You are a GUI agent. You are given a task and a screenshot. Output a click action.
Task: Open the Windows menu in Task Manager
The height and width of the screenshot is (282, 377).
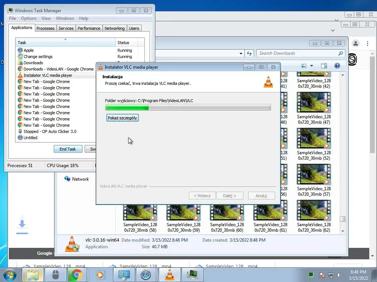tap(65, 18)
